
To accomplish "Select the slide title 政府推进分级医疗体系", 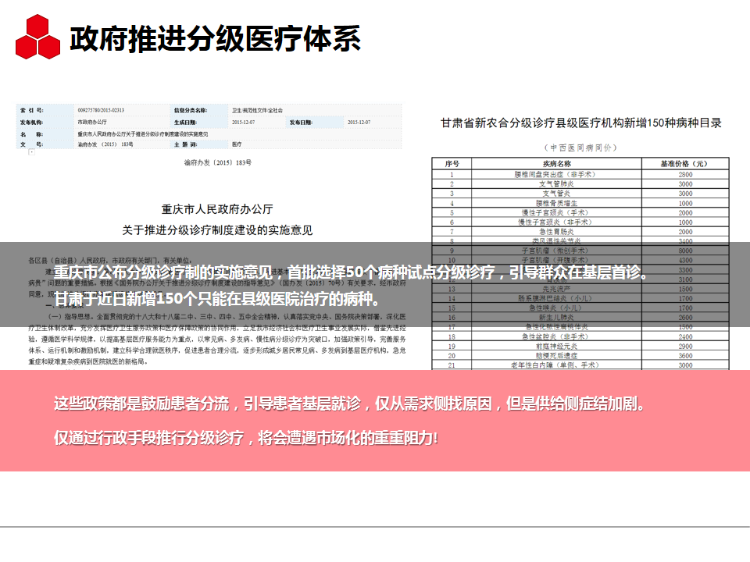I will [x=215, y=37].
